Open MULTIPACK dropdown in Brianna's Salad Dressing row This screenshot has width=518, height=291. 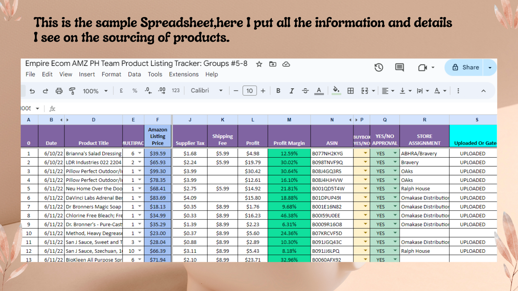(140, 153)
